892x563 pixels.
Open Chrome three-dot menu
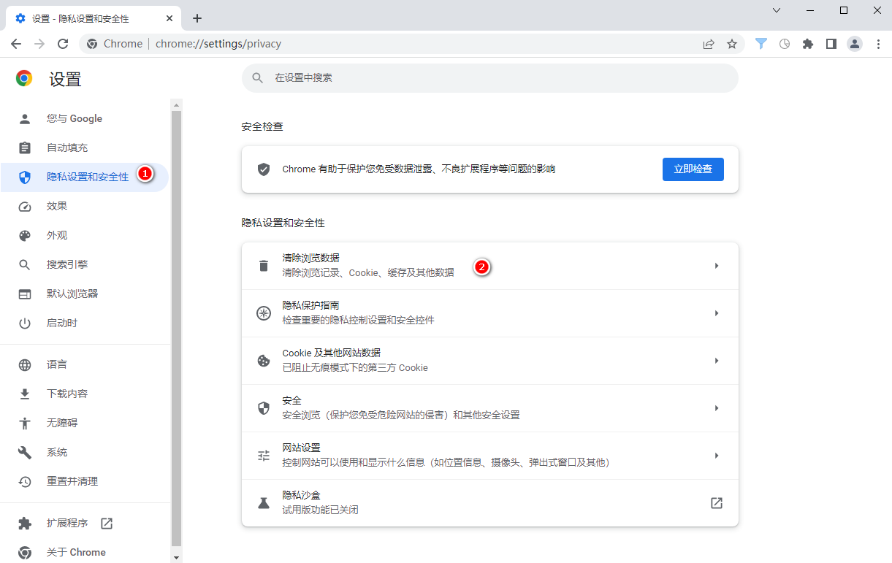[878, 44]
